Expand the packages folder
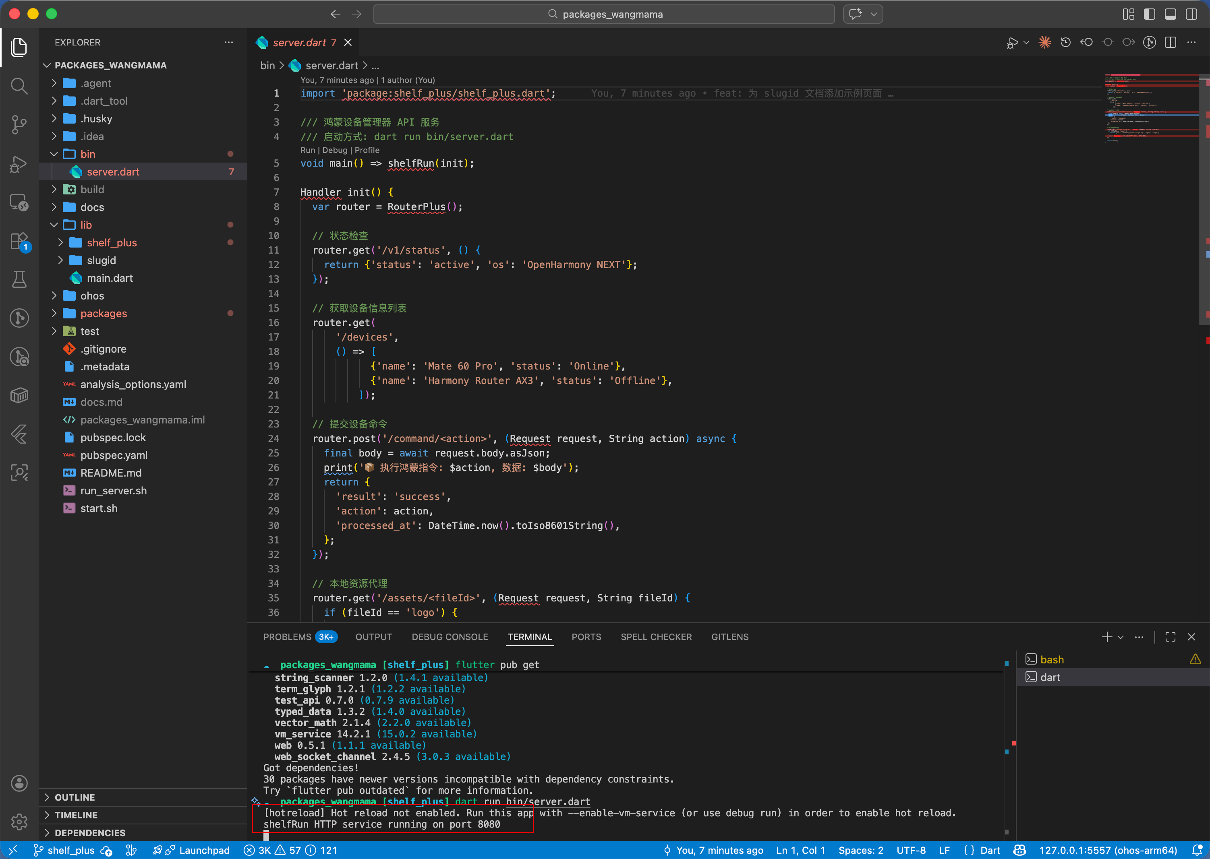 [x=103, y=314]
